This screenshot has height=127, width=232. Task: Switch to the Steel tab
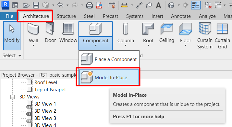tap(89, 16)
